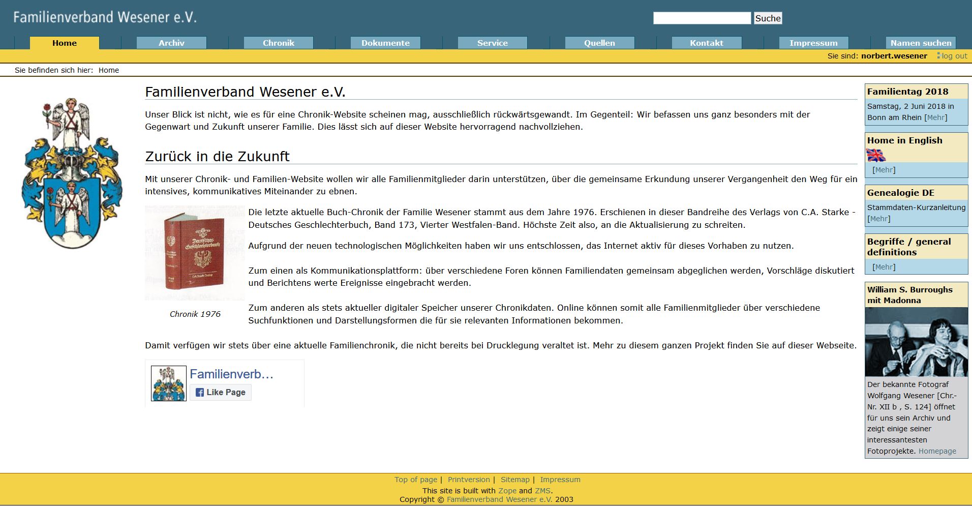Screen dimensions: 972x506
Task: Open Mehr link under Begriffe / general definitions
Action: coord(884,267)
